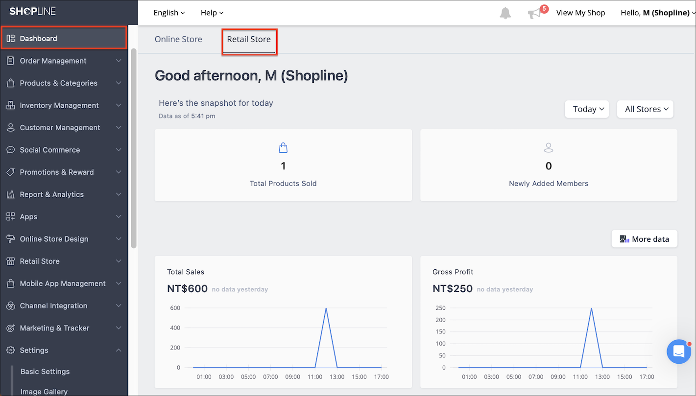Click the Social Commerce chat bubble icon
This screenshot has width=696, height=396.
pos(10,150)
